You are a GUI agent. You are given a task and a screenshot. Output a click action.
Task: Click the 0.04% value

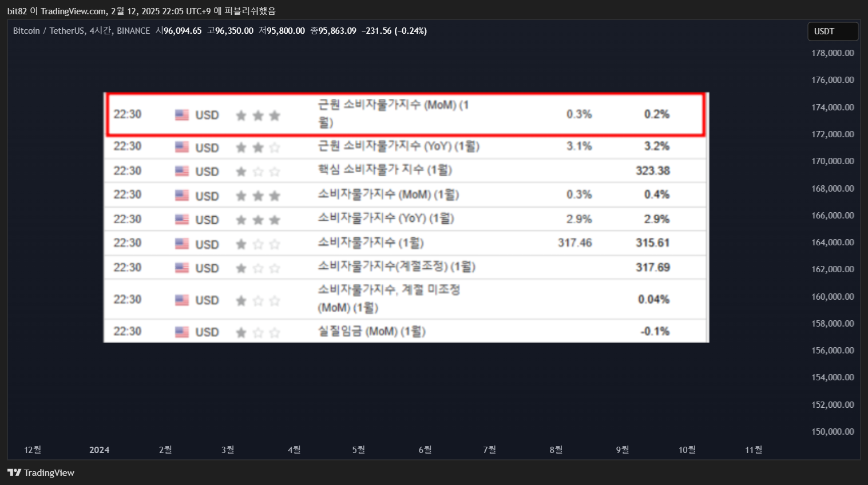click(654, 299)
